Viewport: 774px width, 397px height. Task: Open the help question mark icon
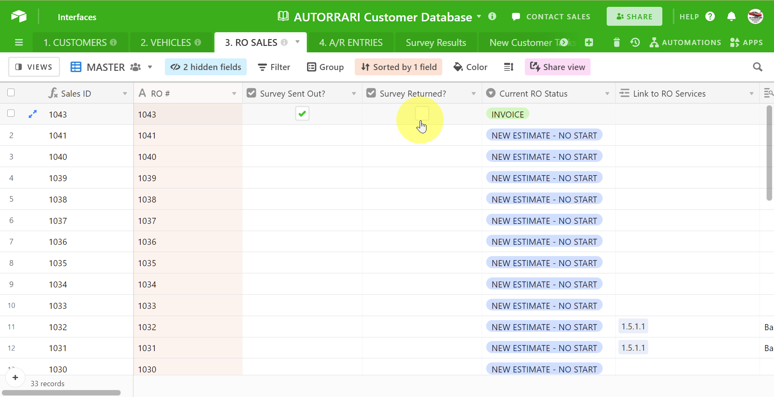pos(710,17)
